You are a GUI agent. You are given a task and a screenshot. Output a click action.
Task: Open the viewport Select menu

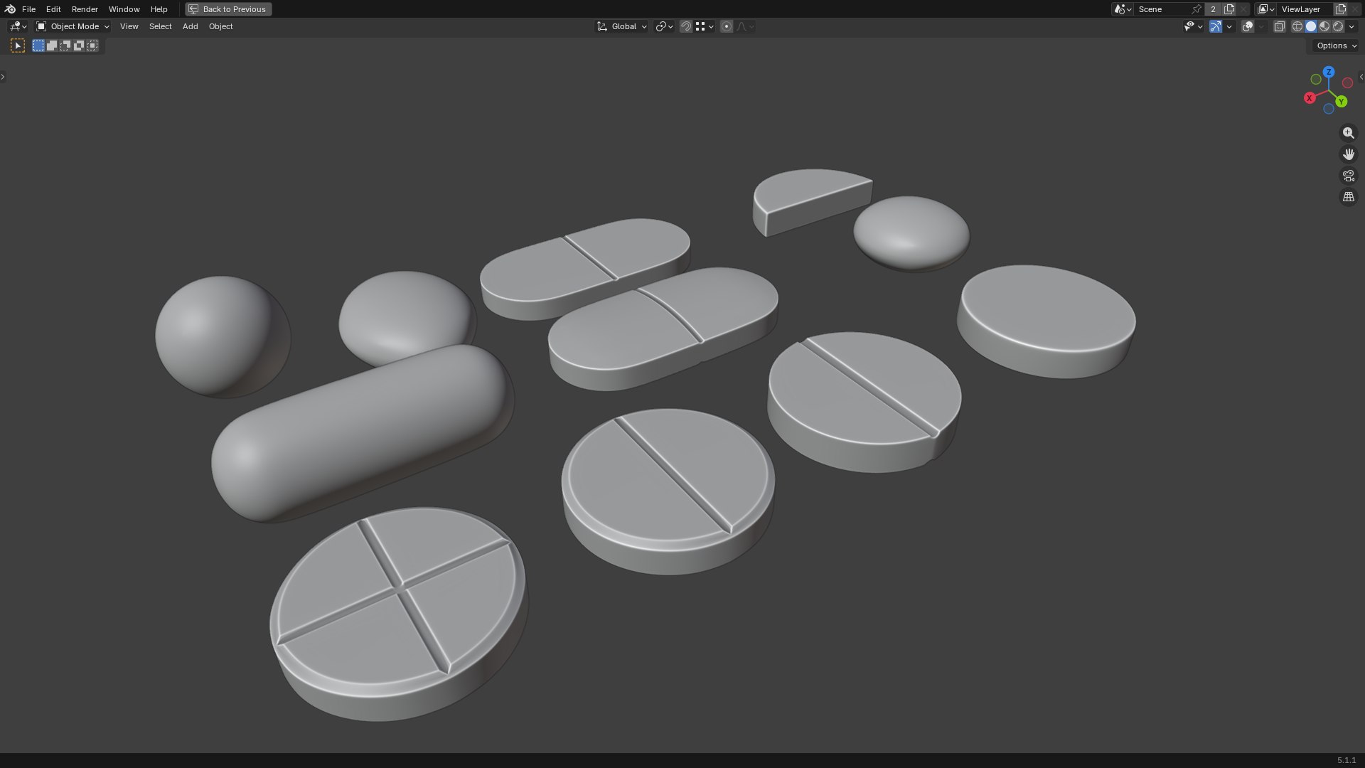[x=160, y=26]
